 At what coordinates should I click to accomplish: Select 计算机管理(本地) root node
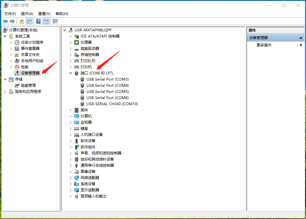click(23, 30)
